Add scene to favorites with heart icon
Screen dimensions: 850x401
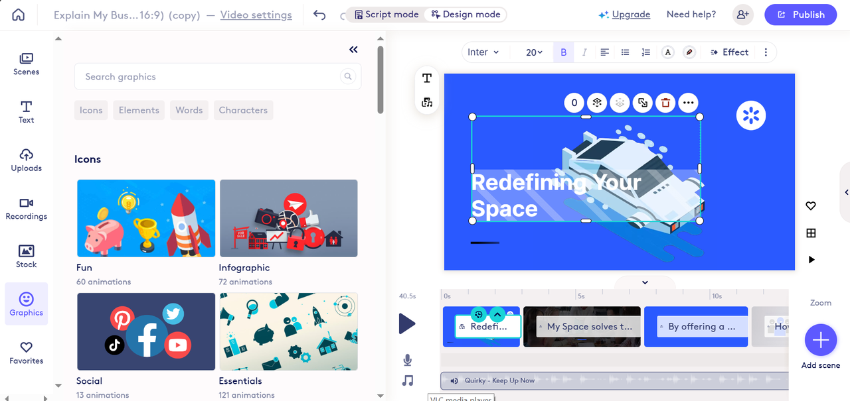811,206
